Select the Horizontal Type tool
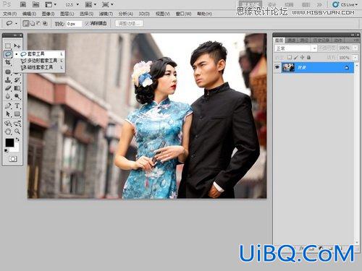Viewport: 362px width, 271px height. point(17,106)
